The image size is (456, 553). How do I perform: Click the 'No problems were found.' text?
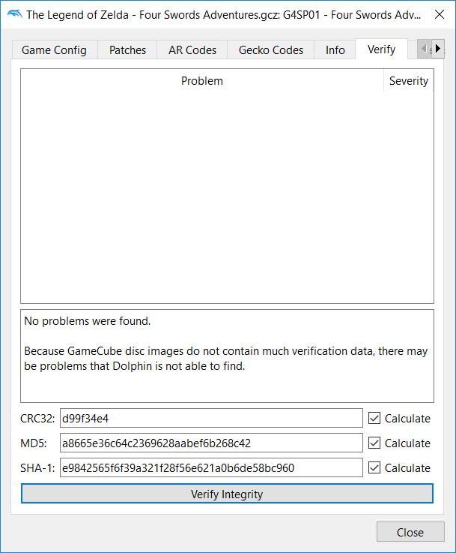[x=88, y=321]
